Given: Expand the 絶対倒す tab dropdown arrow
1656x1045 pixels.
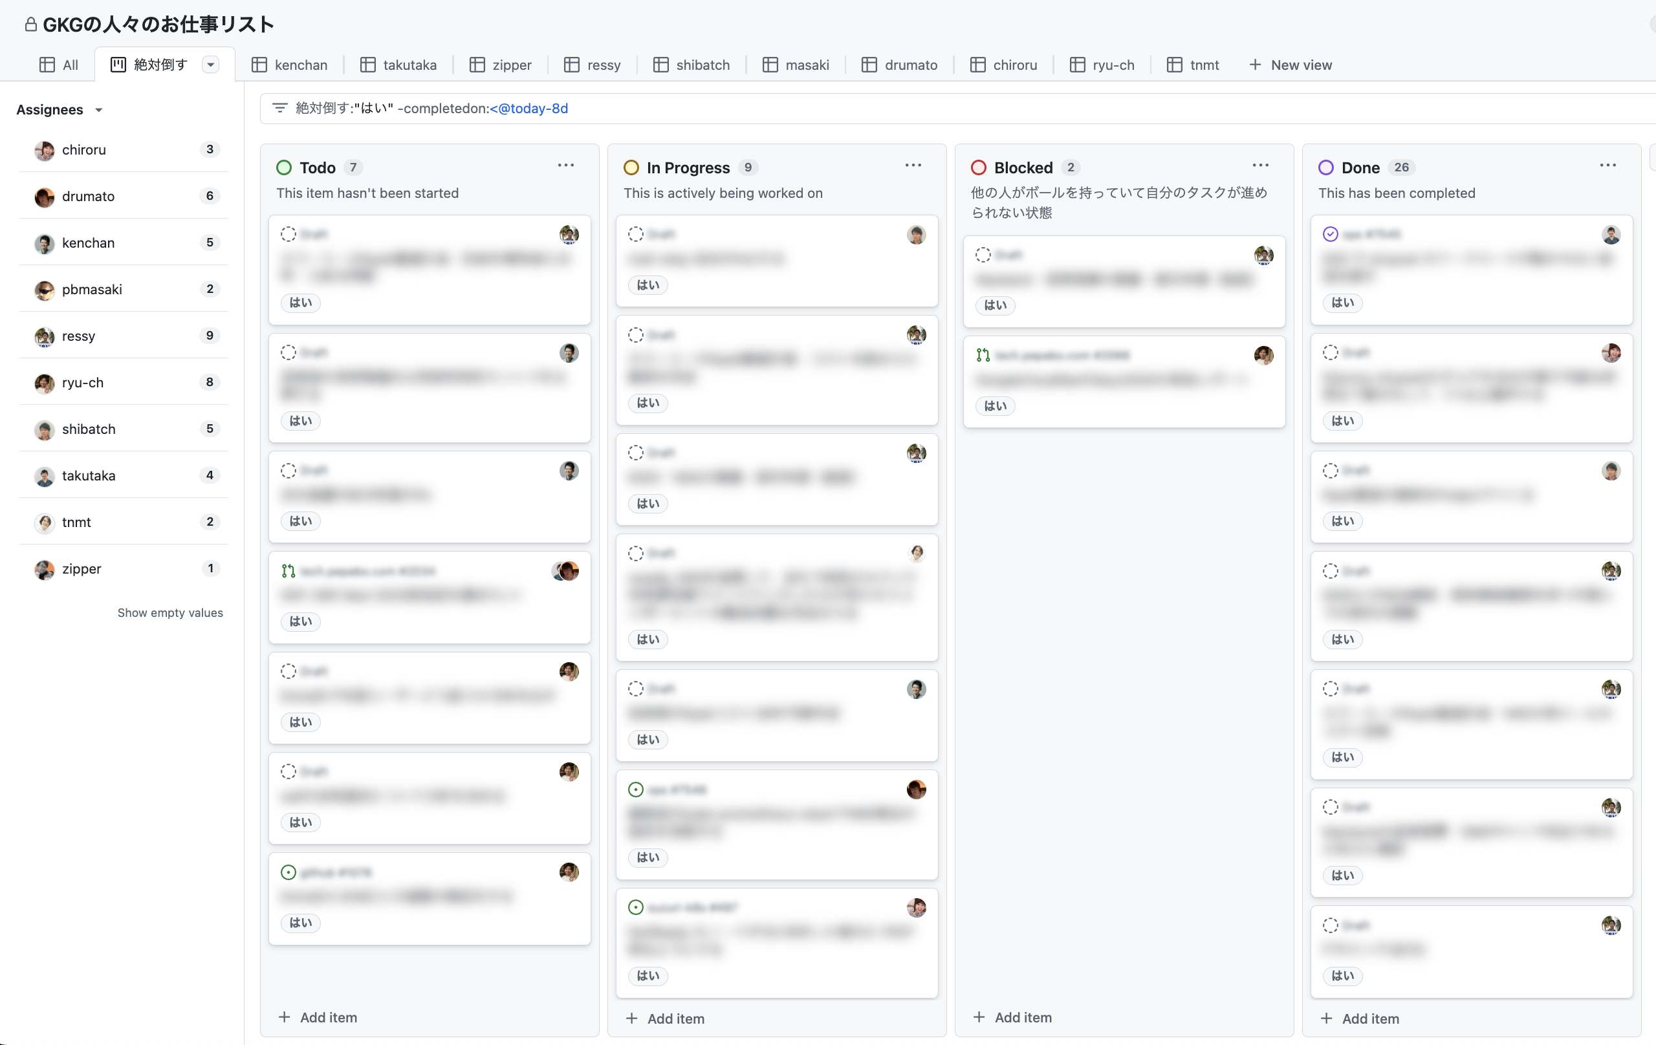Looking at the screenshot, I should tap(210, 65).
